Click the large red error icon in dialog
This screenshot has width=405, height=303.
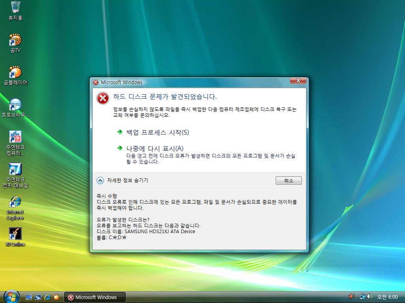103,98
